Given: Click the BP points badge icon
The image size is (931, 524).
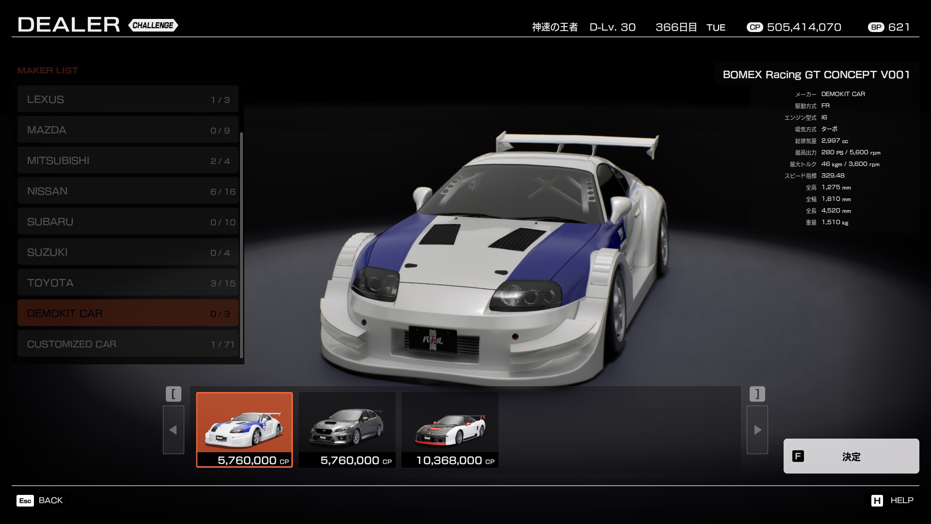Looking at the screenshot, I should click(876, 27).
